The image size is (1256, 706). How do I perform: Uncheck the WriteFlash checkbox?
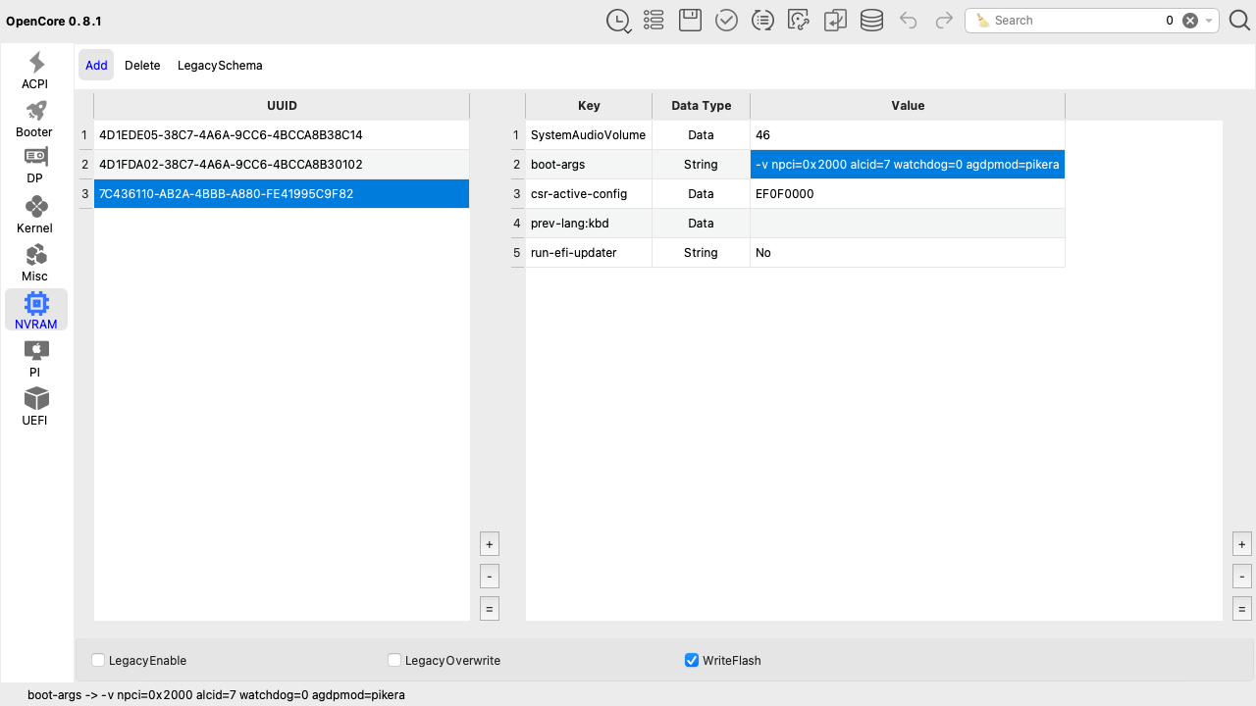pos(692,661)
